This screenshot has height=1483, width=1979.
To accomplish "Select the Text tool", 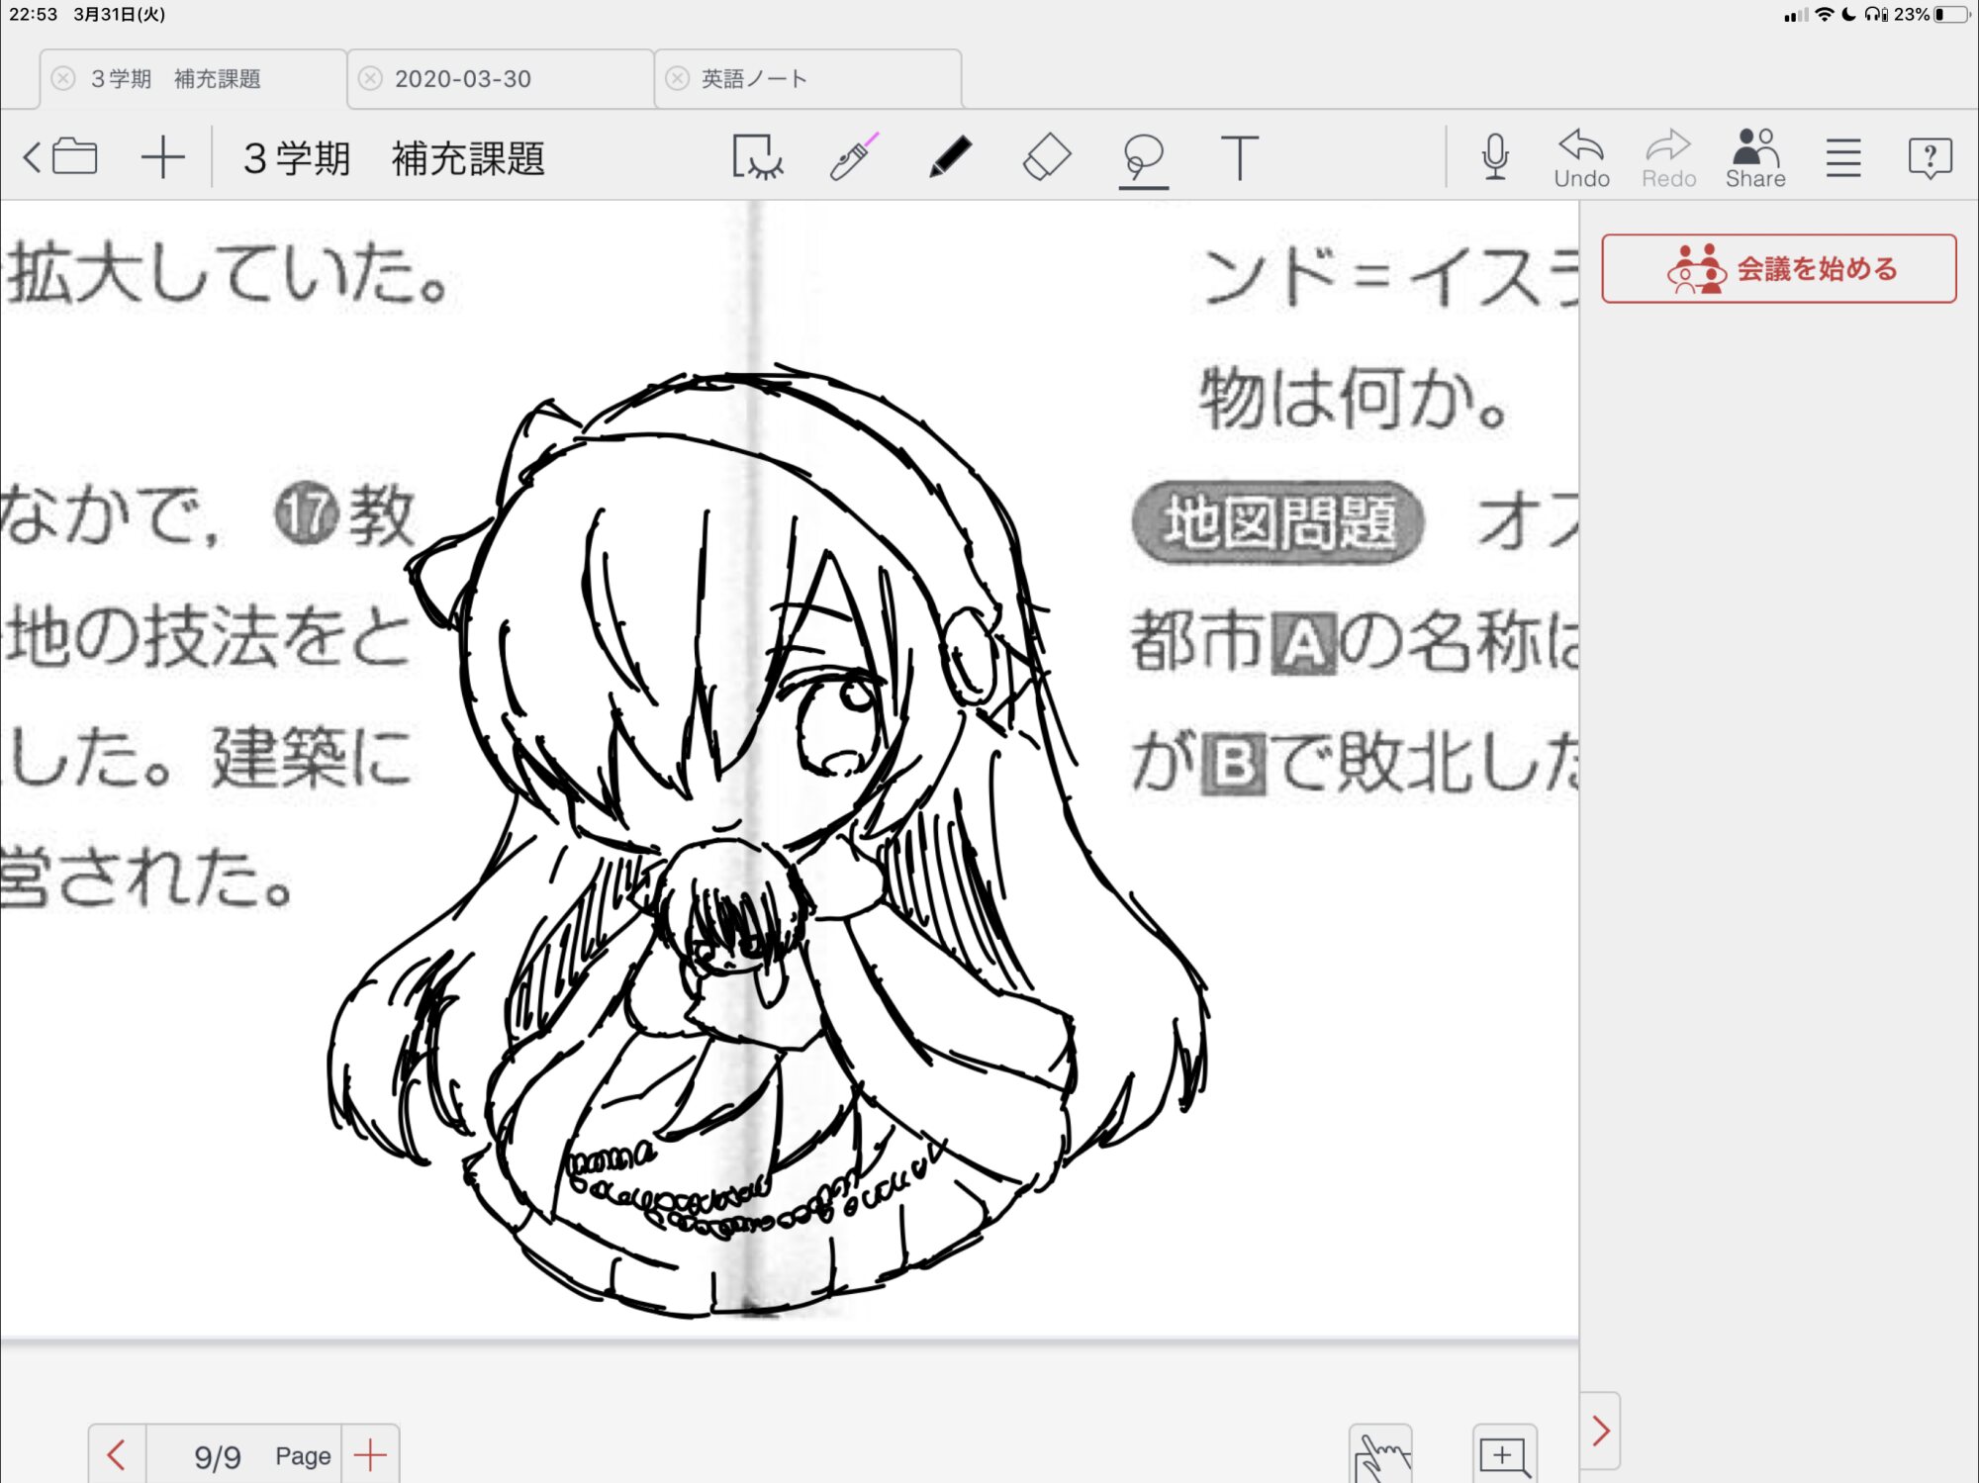I will point(1239,157).
